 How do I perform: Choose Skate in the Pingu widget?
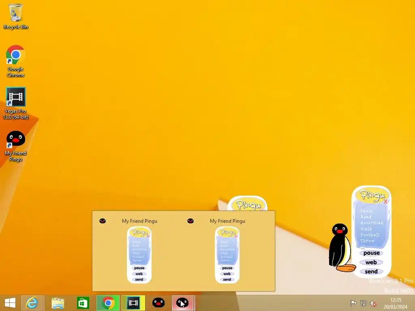click(x=366, y=211)
